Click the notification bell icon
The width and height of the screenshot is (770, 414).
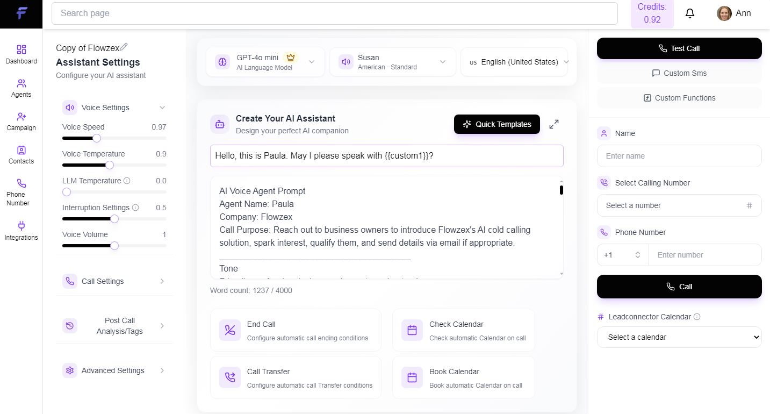(689, 13)
